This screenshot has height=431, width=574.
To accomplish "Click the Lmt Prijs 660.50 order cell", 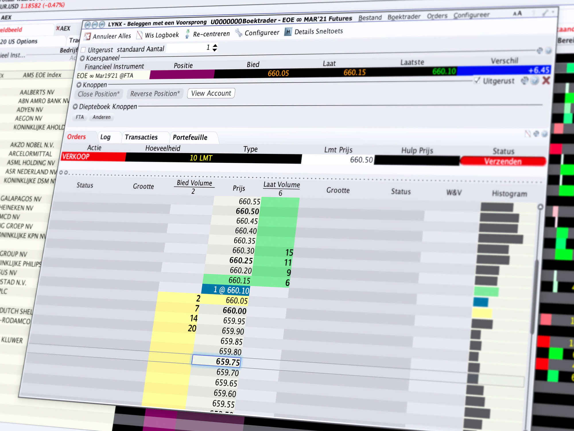I will (x=338, y=159).
